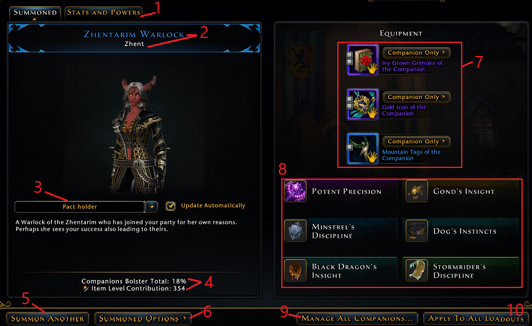This screenshot has width=532, height=326.
Task: Toggle the top slot box on Ivy Grimoire
Action: pyautogui.click(x=350, y=55)
